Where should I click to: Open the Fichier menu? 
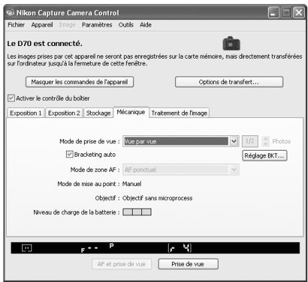pyautogui.click(x=16, y=25)
